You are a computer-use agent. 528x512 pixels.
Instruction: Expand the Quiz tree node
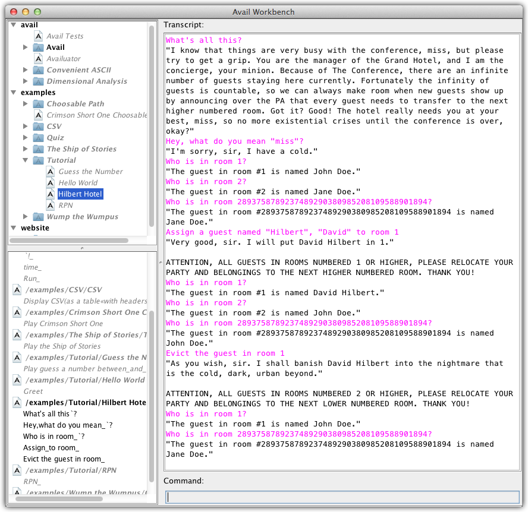25,138
